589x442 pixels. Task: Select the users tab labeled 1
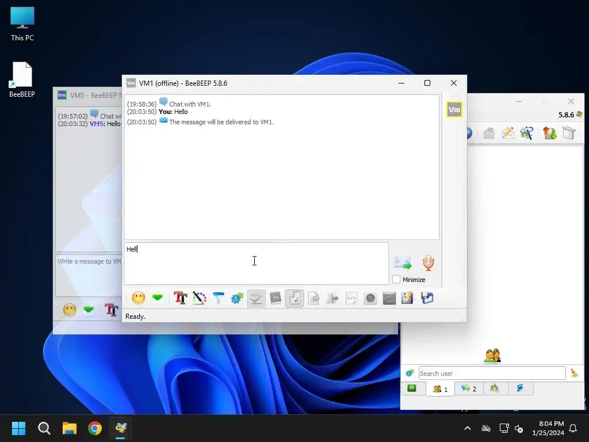coord(440,389)
